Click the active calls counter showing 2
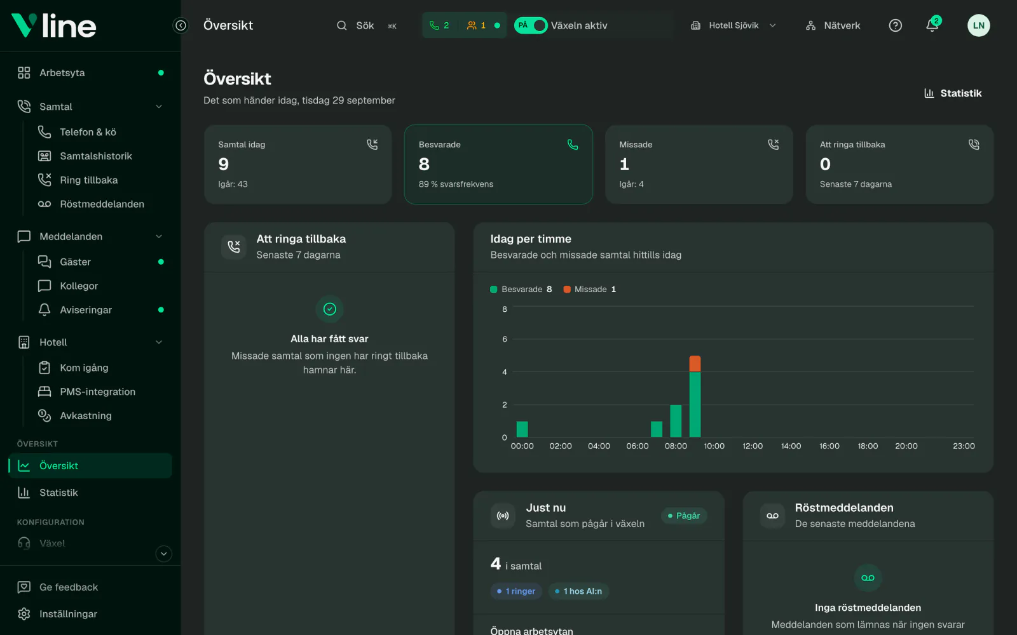The image size is (1017, 635). [x=439, y=25]
